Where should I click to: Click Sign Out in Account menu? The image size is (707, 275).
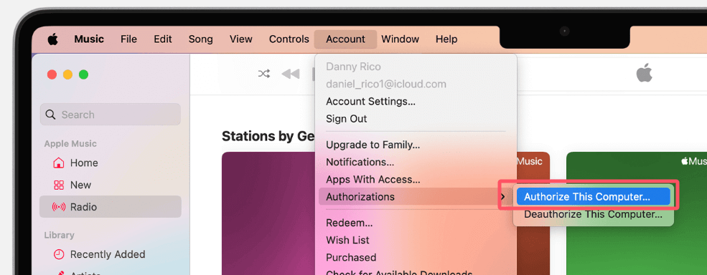click(346, 119)
